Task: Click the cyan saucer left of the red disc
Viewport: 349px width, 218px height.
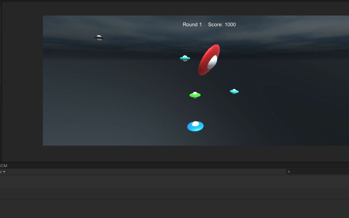Action: pos(185,58)
